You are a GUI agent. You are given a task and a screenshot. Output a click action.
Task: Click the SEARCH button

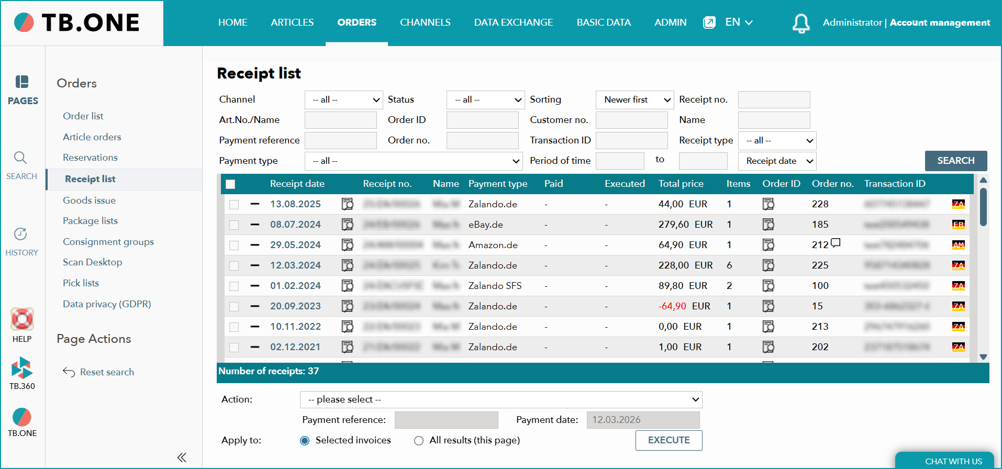(x=956, y=161)
